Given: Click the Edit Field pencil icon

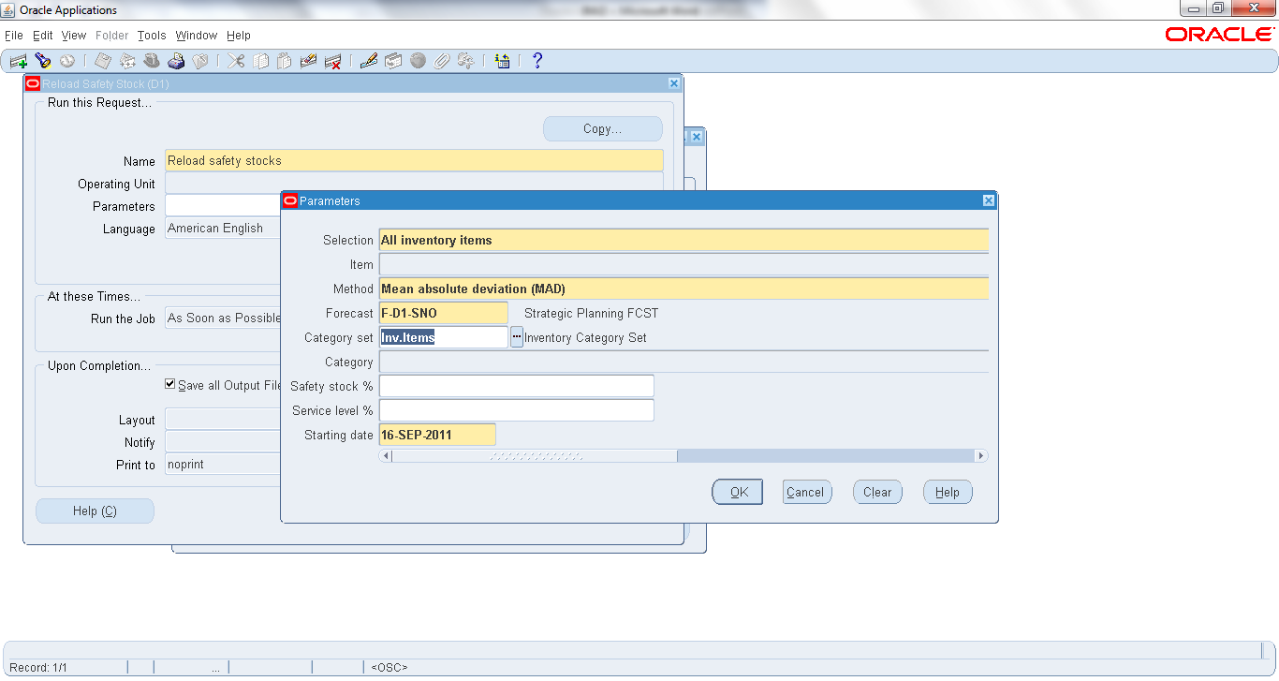Looking at the screenshot, I should tap(366, 60).
